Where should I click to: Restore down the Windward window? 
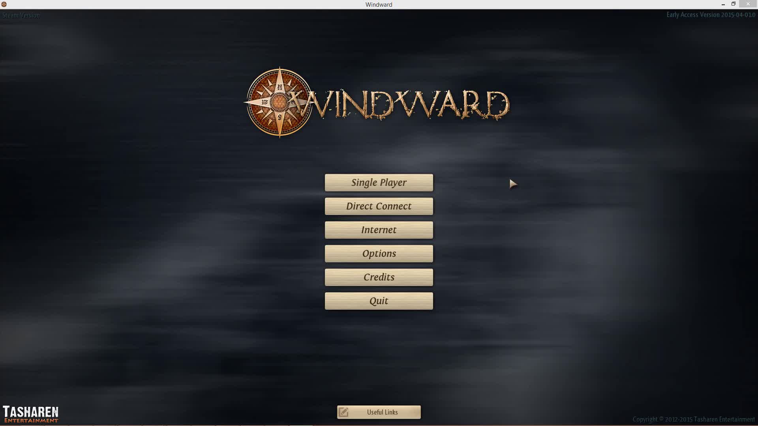733,4
